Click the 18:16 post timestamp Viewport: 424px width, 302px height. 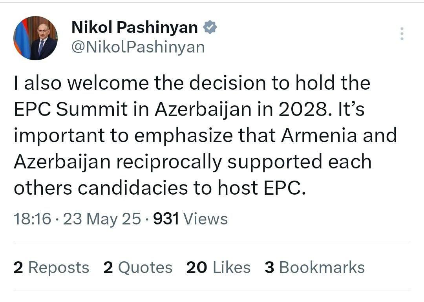tap(32, 219)
